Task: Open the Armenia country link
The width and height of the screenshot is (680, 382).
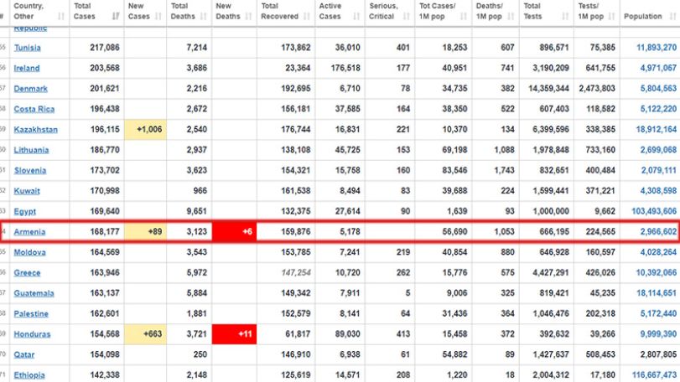Action: coord(29,232)
